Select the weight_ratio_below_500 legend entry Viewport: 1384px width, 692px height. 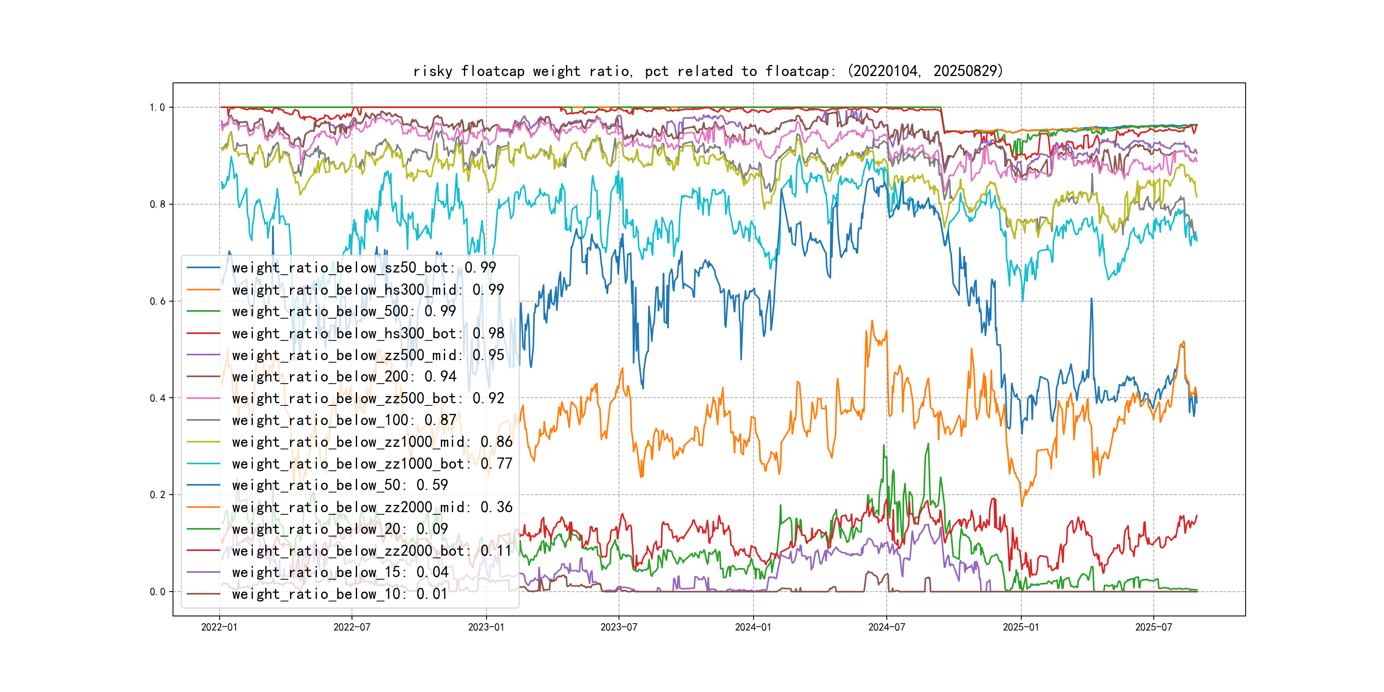coord(343,311)
